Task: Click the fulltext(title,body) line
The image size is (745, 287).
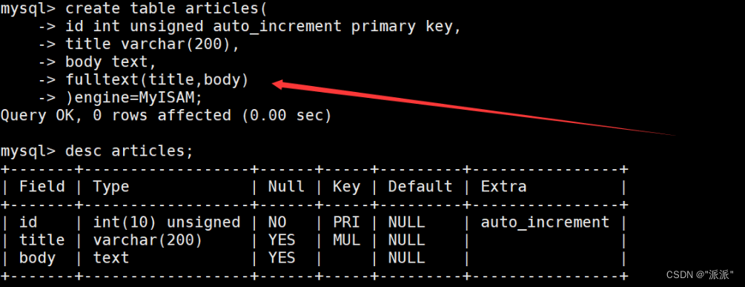Action: (157, 80)
